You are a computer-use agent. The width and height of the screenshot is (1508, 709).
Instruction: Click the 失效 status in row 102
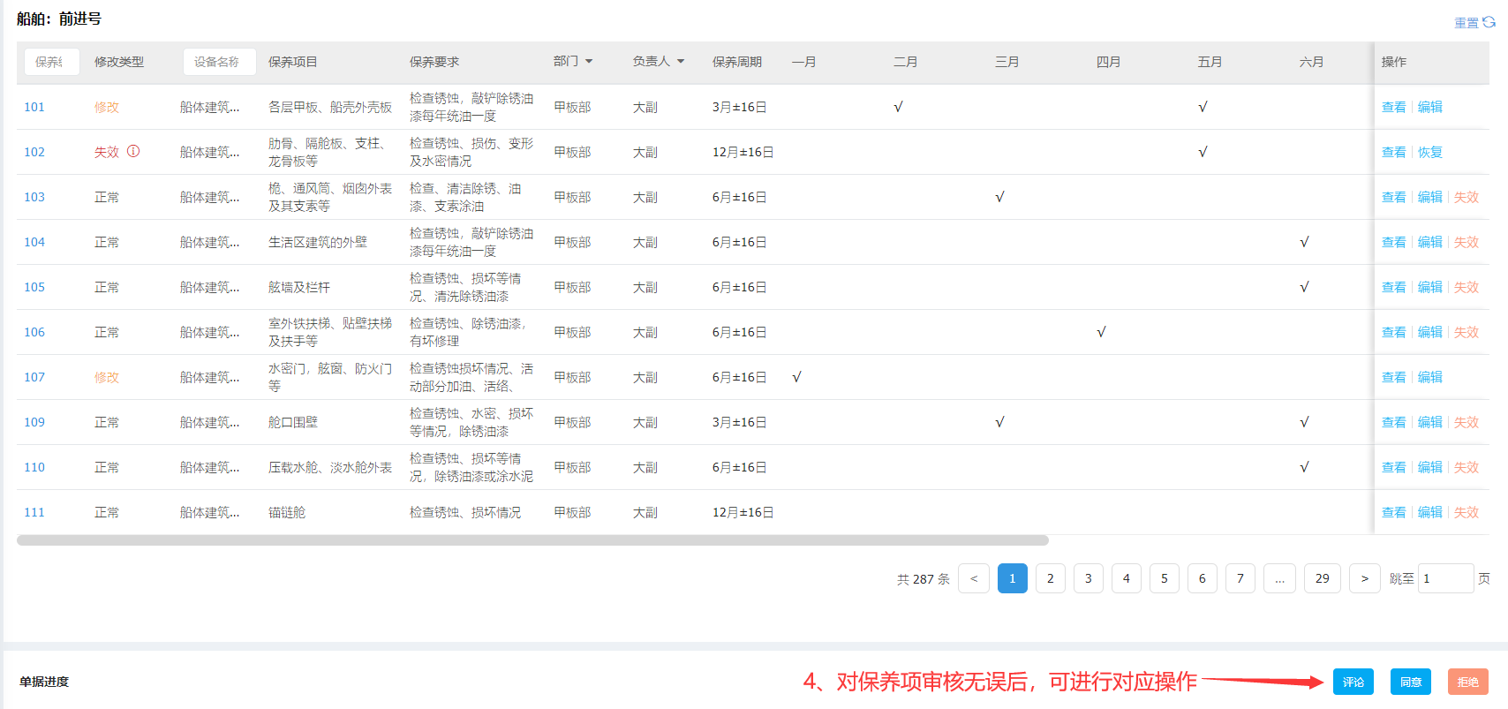pos(107,152)
